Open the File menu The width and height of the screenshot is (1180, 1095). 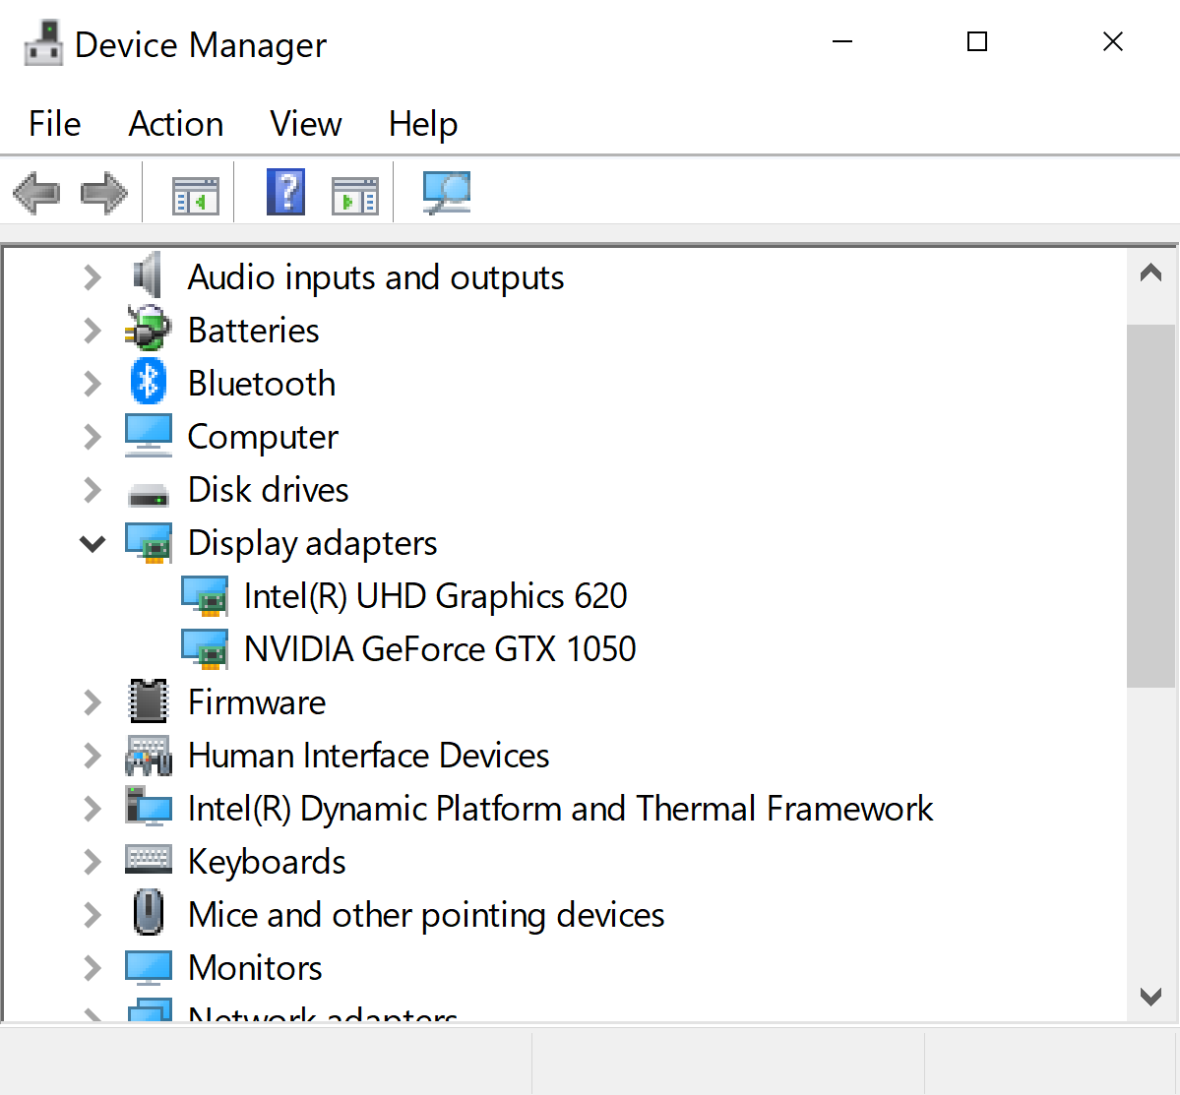[55, 124]
